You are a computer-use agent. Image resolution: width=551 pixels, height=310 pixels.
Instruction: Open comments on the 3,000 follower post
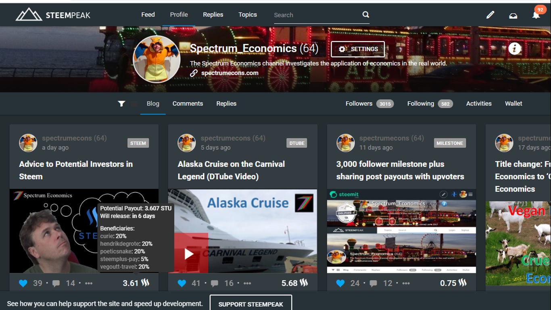pyautogui.click(x=374, y=283)
